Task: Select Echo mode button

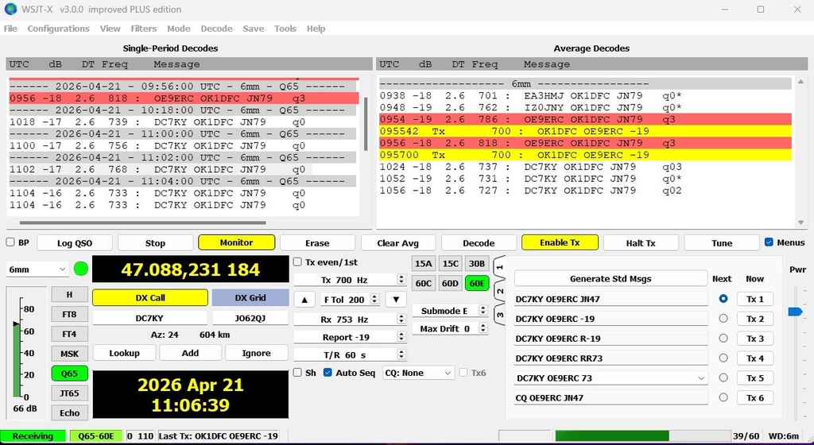Action: [x=70, y=413]
